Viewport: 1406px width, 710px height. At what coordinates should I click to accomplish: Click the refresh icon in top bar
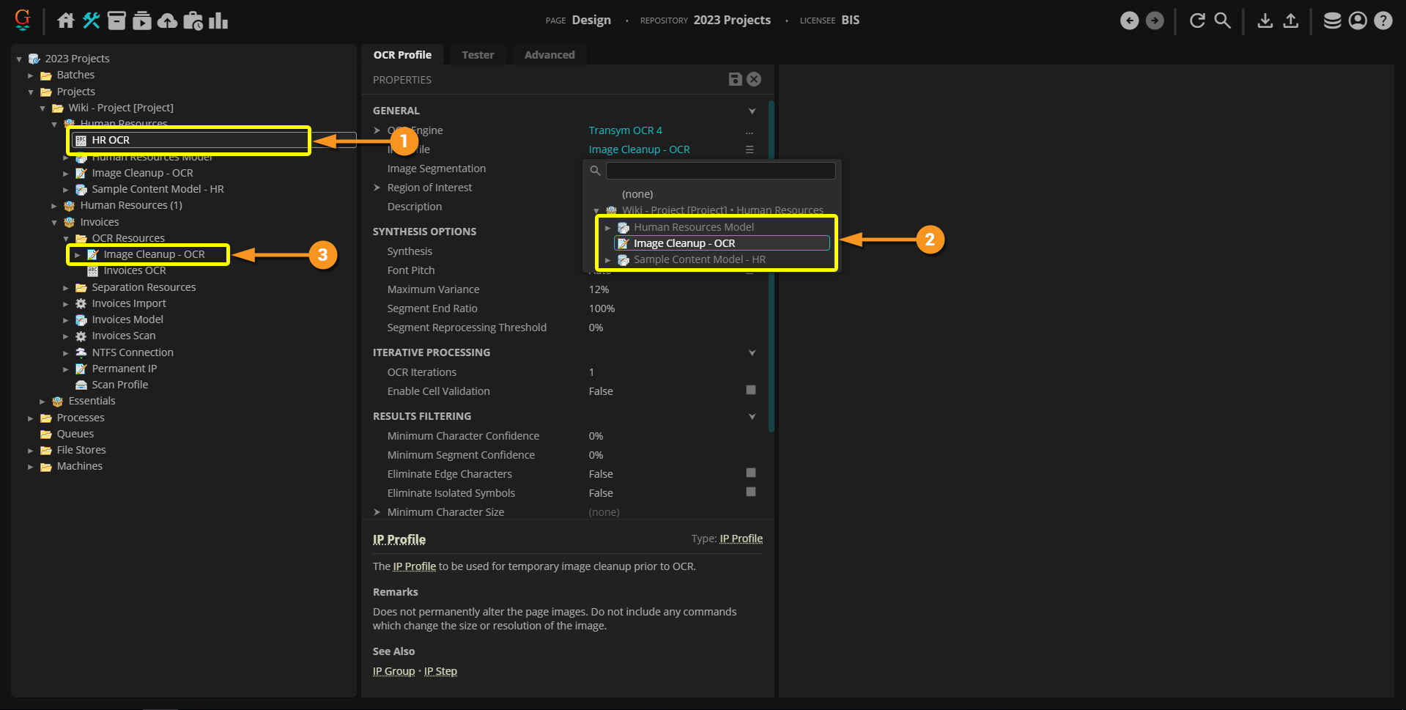[x=1197, y=21]
